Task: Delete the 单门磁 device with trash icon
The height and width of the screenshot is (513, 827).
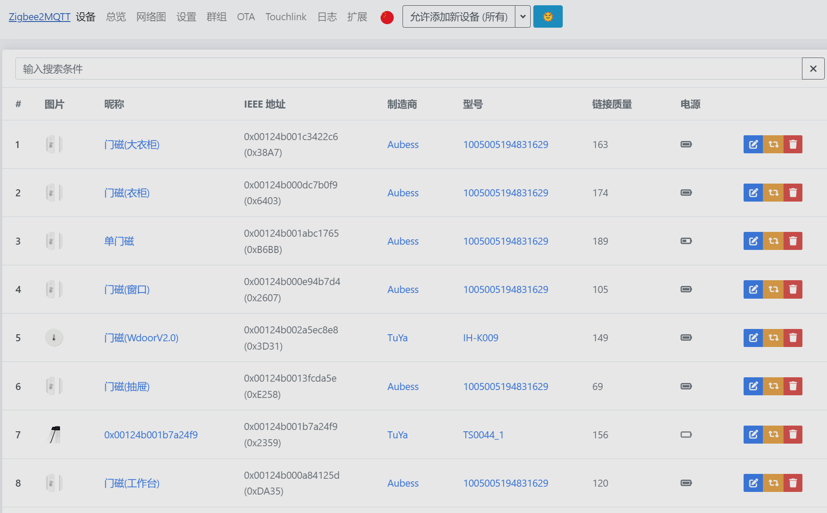Action: click(793, 241)
